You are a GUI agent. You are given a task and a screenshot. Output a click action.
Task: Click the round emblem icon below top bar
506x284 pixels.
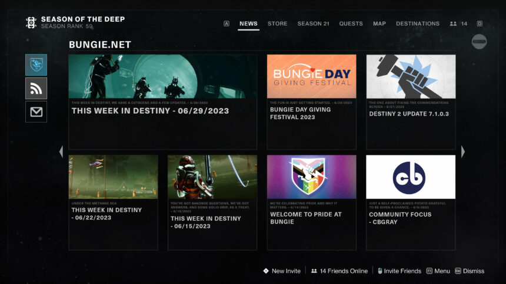pos(479,42)
